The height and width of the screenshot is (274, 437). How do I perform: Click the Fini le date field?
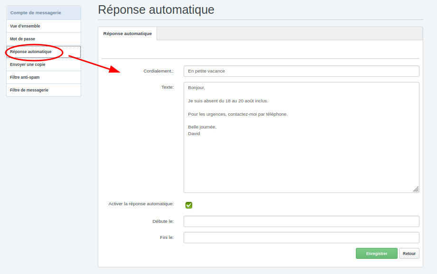tap(301, 237)
